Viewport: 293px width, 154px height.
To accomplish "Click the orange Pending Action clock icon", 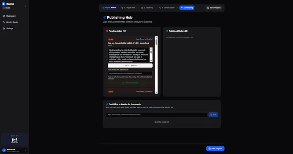I will (107, 31).
